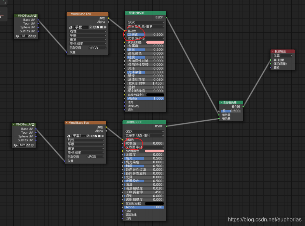Click image name field 手套1... in upper Mmd Base Tex
This screenshot has width=305, height=226.
(81, 27)
